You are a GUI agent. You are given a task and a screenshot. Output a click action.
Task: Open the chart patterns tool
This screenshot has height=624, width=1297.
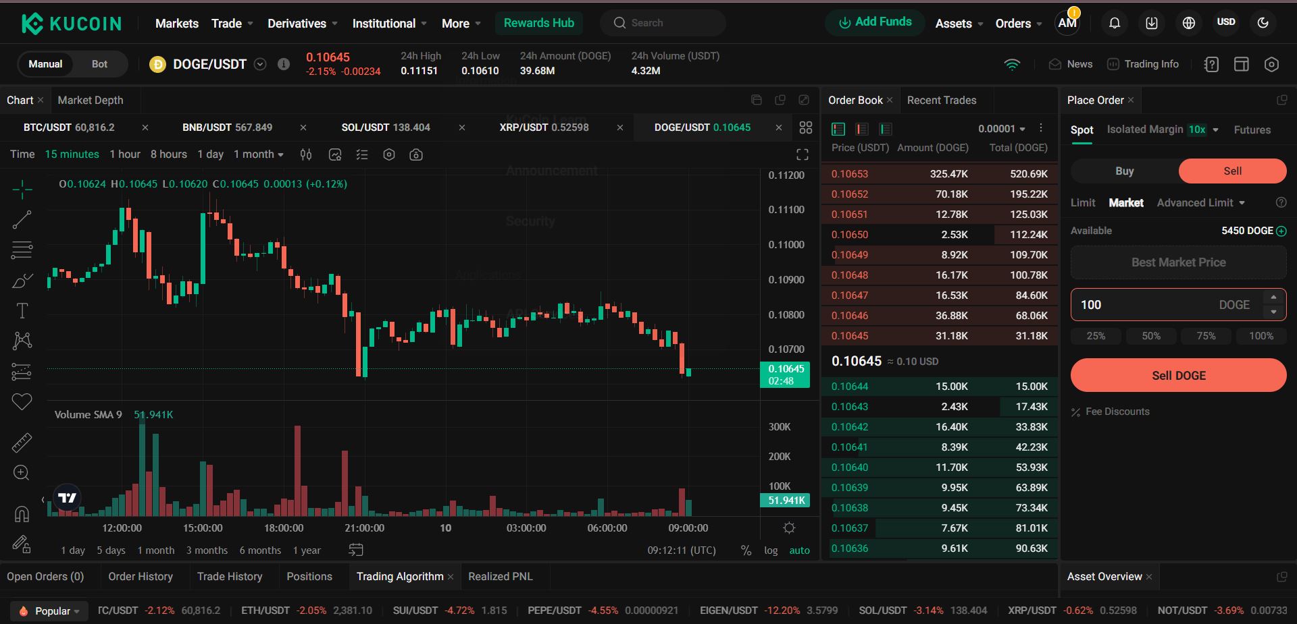[x=22, y=341]
